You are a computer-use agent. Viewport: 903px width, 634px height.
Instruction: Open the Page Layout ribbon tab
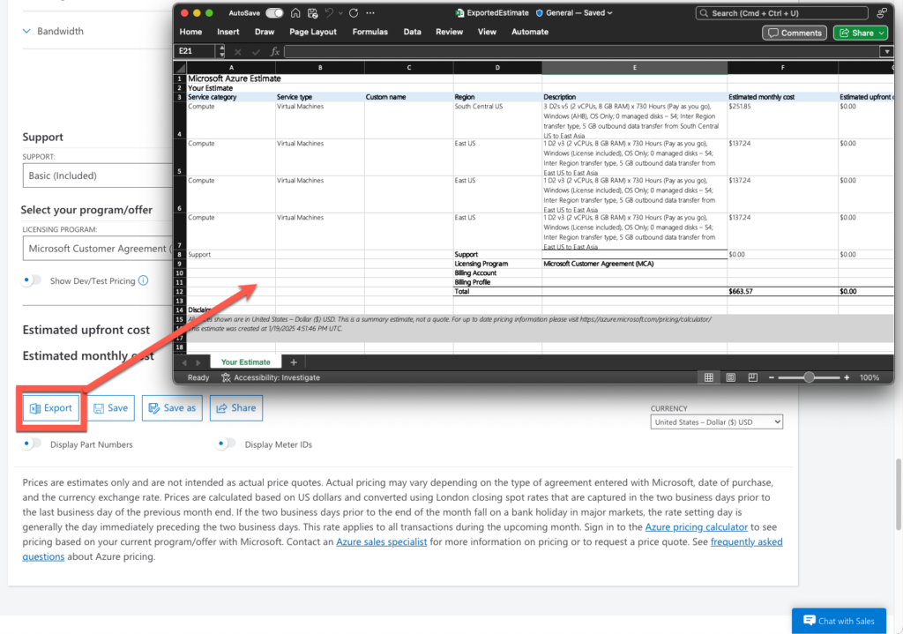tap(313, 33)
